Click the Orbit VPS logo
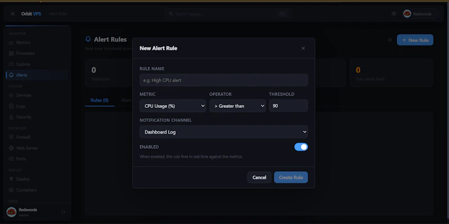This screenshot has height=224, width=449. coord(31,13)
